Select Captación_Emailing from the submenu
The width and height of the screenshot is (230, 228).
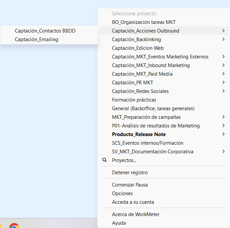point(36,39)
